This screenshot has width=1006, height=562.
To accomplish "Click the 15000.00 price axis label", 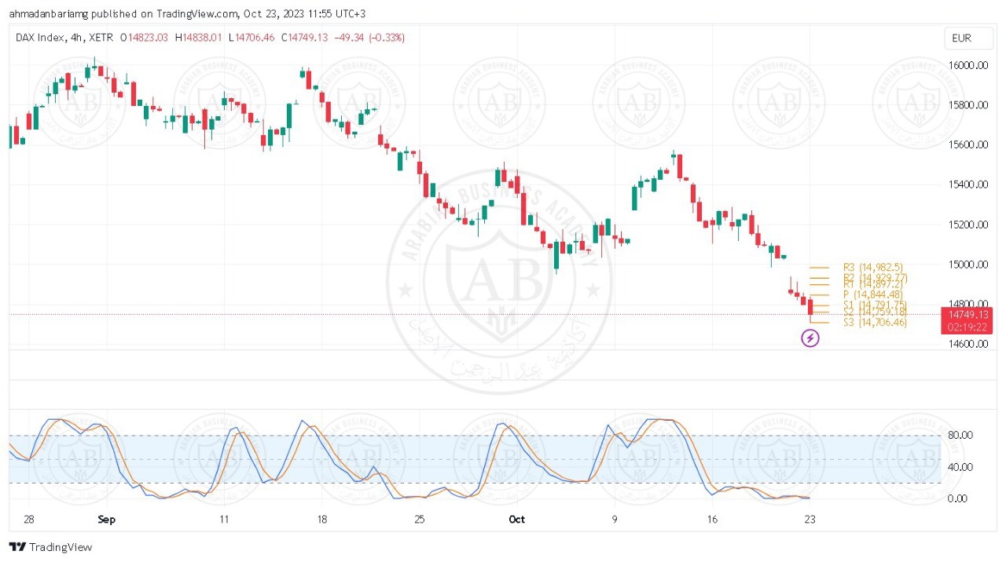I will pyautogui.click(x=967, y=265).
